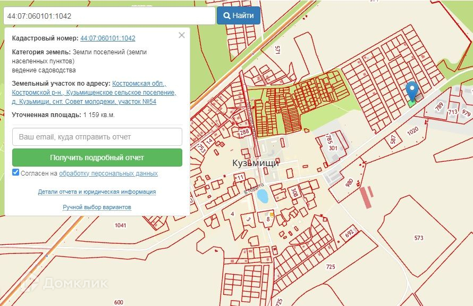Viewport: 473px width, 306px height.
Task: Uncheck the Согласен consent checkbox
Action: (x=16, y=172)
